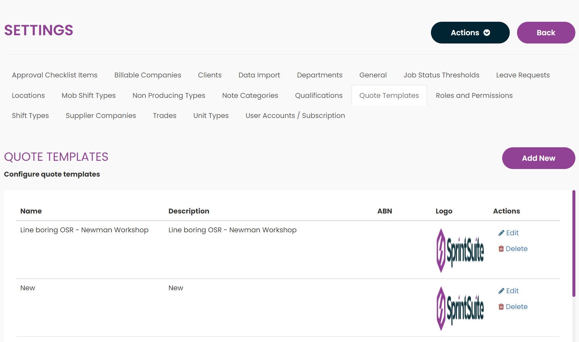Click SprintSuite logo in Line boring row
This screenshot has height=342, width=579.
(460, 250)
